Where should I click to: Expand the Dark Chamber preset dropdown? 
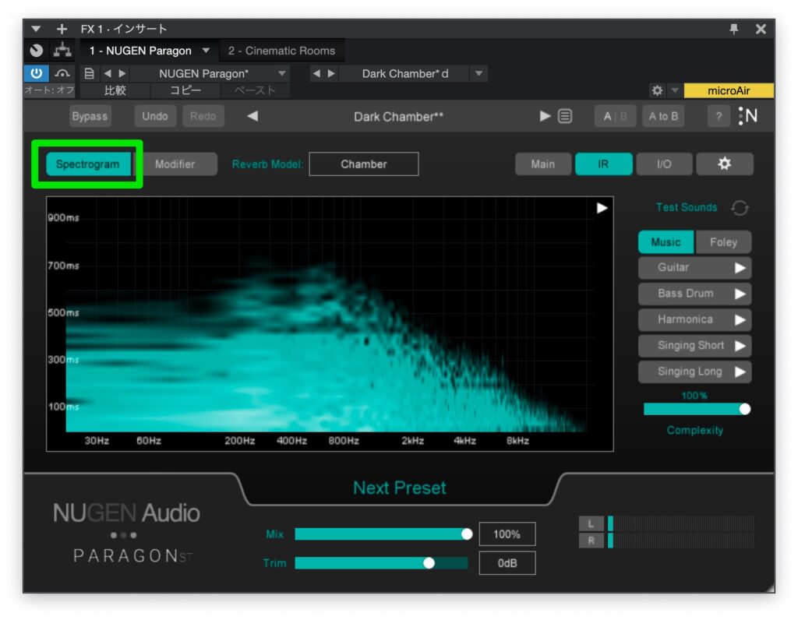click(480, 74)
